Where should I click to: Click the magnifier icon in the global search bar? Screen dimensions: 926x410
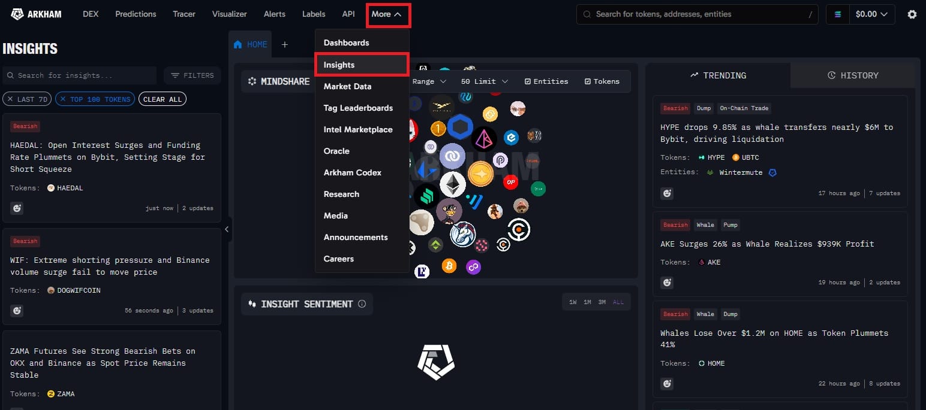(x=587, y=14)
